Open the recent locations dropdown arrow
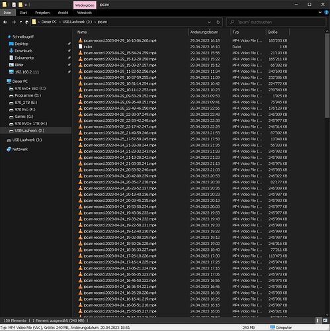The width and height of the screenshot is (330, 331). [21, 22]
